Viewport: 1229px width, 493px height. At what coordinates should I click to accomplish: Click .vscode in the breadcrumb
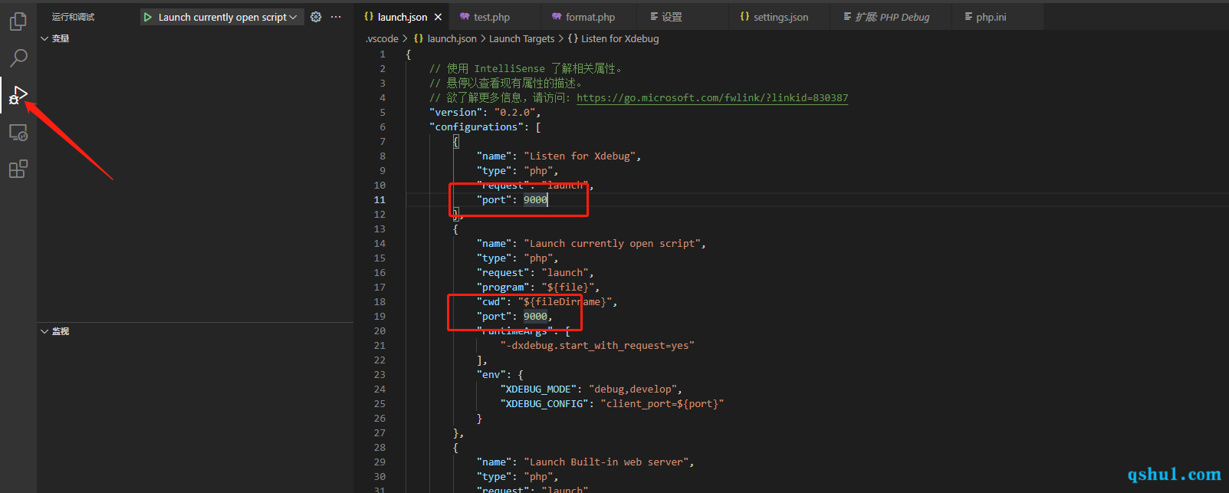(382, 38)
